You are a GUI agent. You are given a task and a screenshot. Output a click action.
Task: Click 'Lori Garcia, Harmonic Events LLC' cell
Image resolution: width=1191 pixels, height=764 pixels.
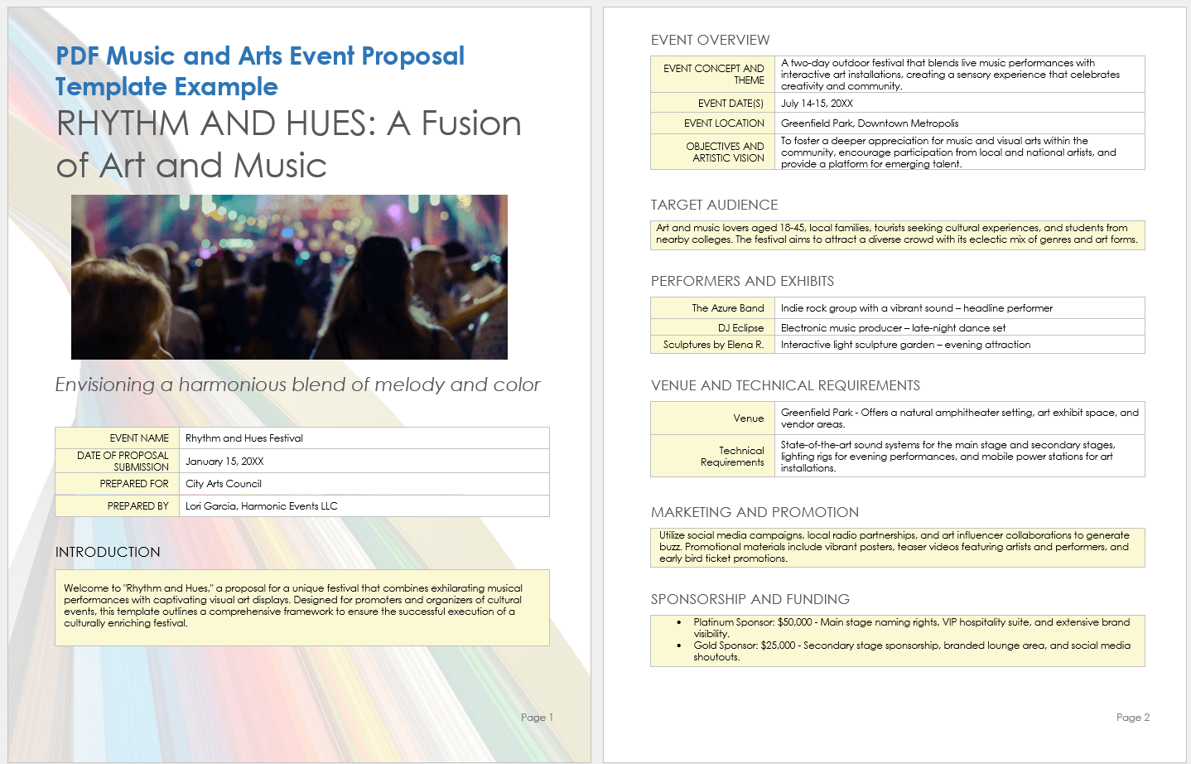(x=364, y=506)
